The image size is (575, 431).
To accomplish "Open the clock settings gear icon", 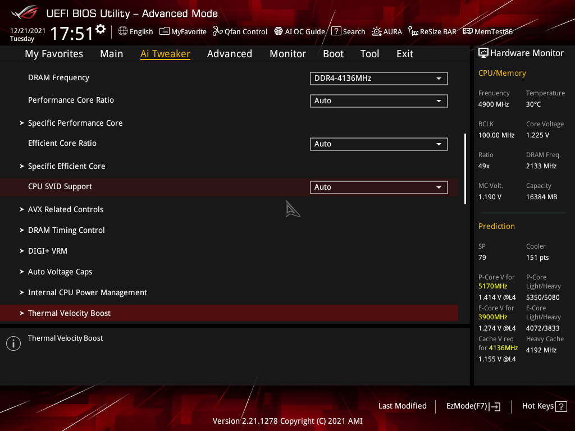I will coord(101,29).
